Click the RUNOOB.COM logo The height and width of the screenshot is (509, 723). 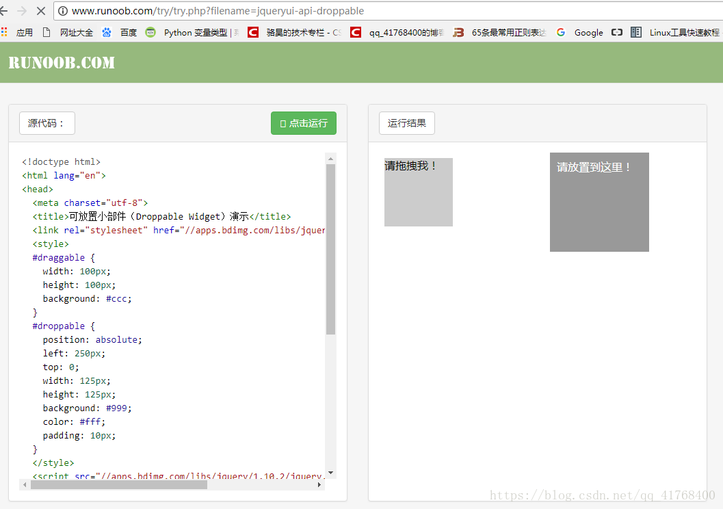(62, 63)
